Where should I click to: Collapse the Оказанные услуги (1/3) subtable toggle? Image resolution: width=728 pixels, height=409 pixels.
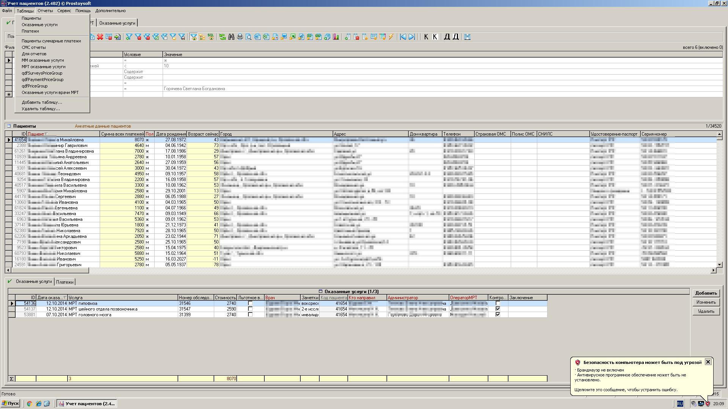pyautogui.click(x=320, y=292)
